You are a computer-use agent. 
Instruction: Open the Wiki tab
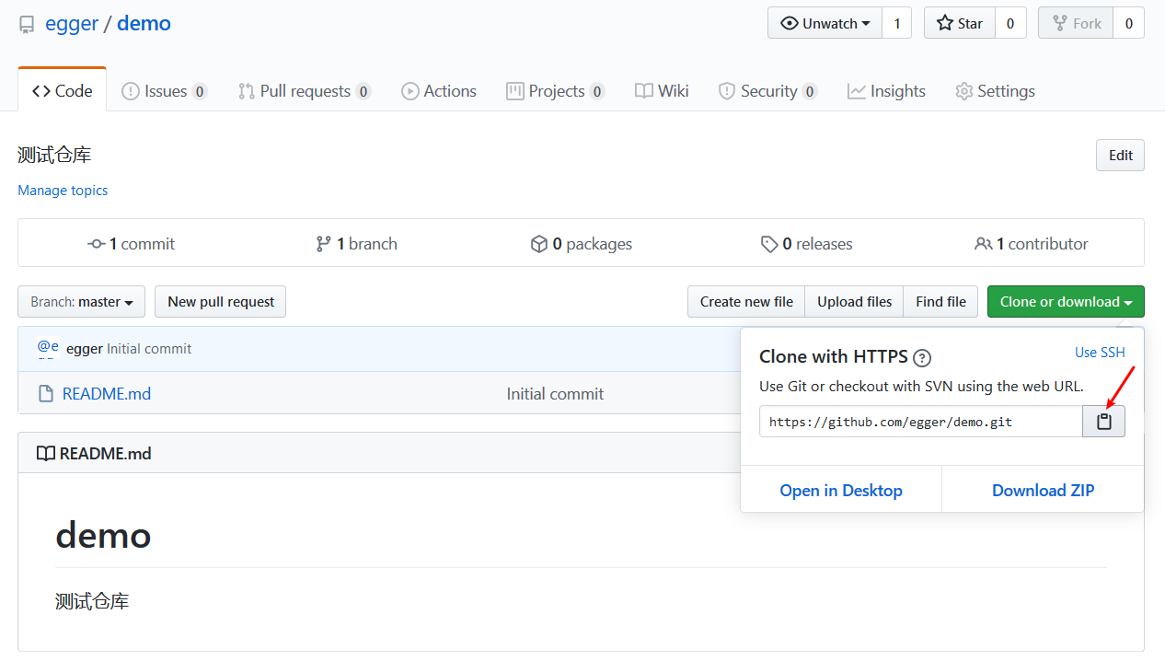click(x=662, y=91)
